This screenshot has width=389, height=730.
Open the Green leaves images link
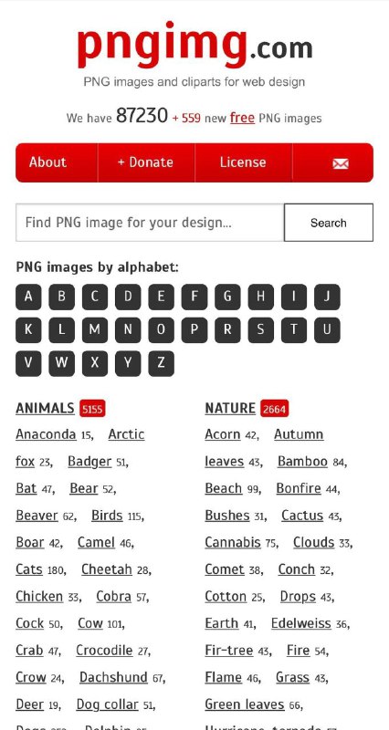[245, 704]
